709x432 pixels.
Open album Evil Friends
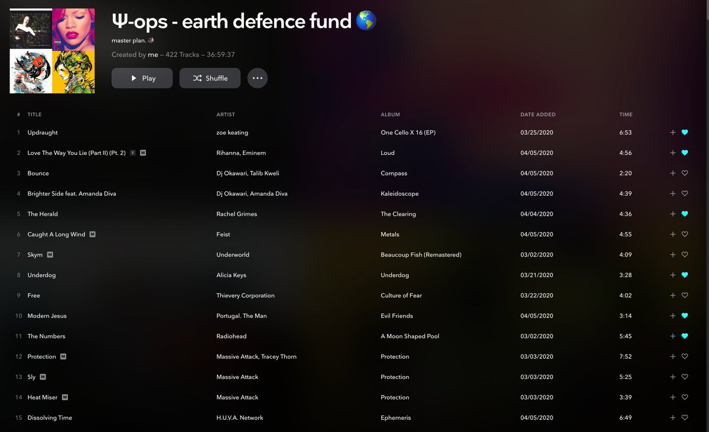[x=397, y=316]
